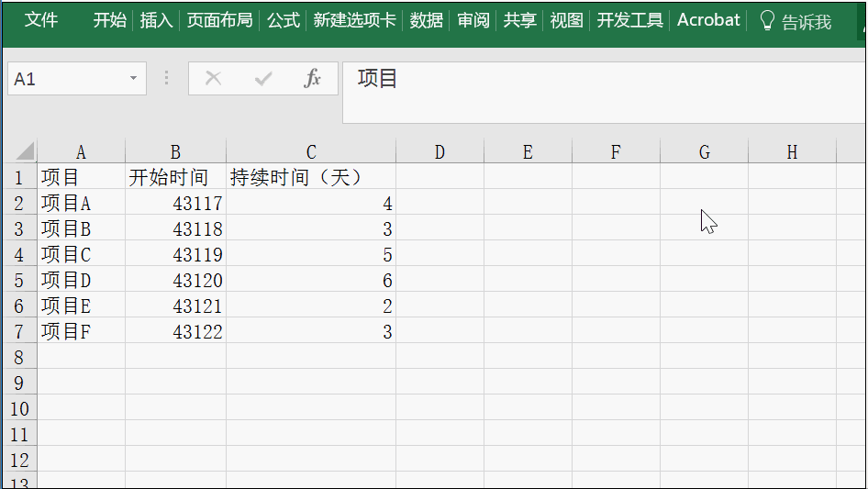Click the cancel X formula button
The width and height of the screenshot is (868, 489).
click(x=213, y=78)
